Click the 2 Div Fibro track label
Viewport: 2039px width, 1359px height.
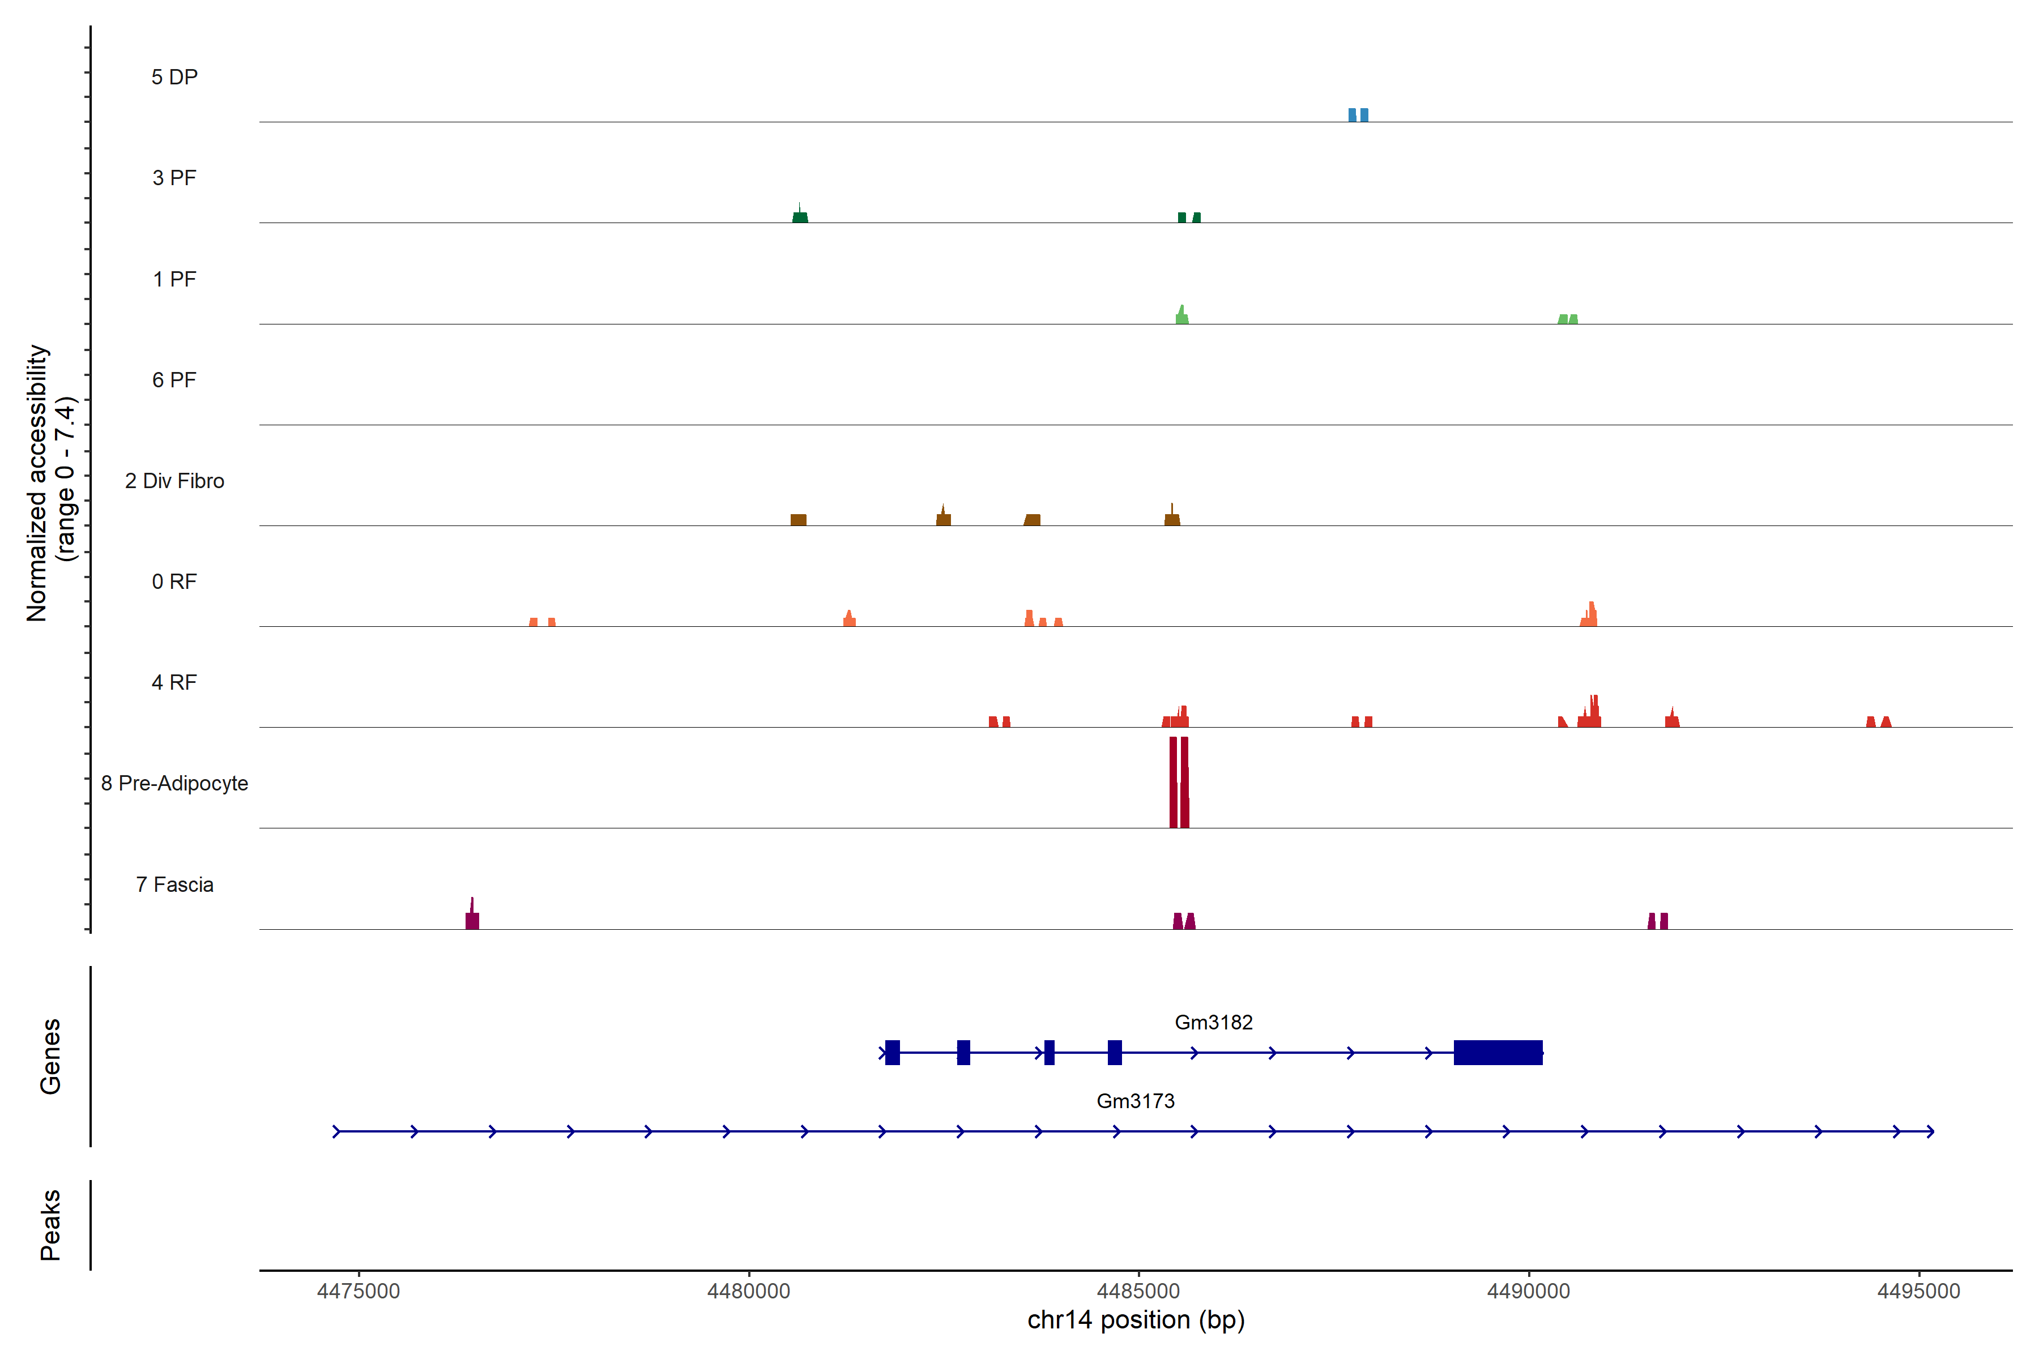point(174,481)
